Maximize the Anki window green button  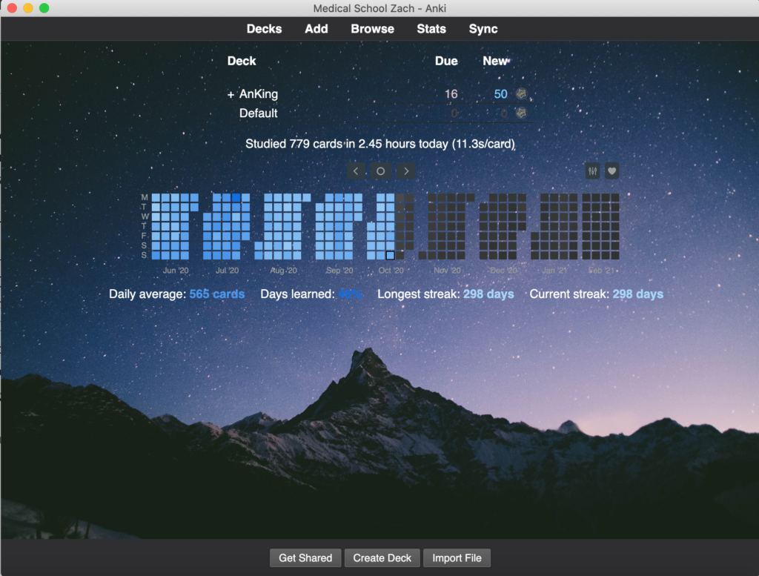[44, 7]
